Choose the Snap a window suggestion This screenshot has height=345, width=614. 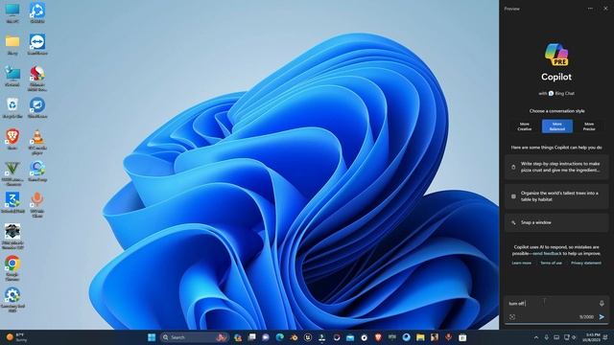click(556, 222)
